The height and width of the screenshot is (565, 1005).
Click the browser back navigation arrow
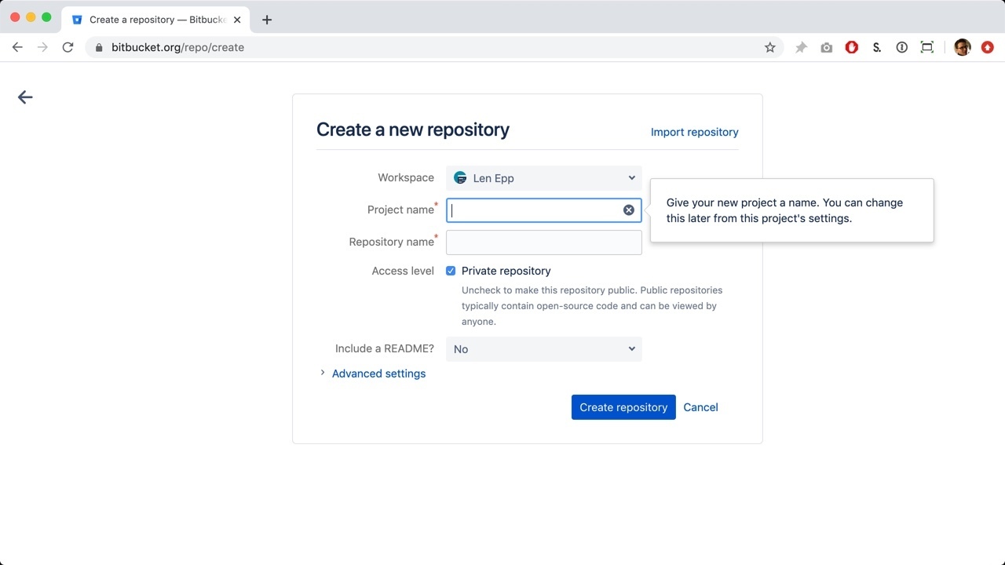(x=17, y=48)
